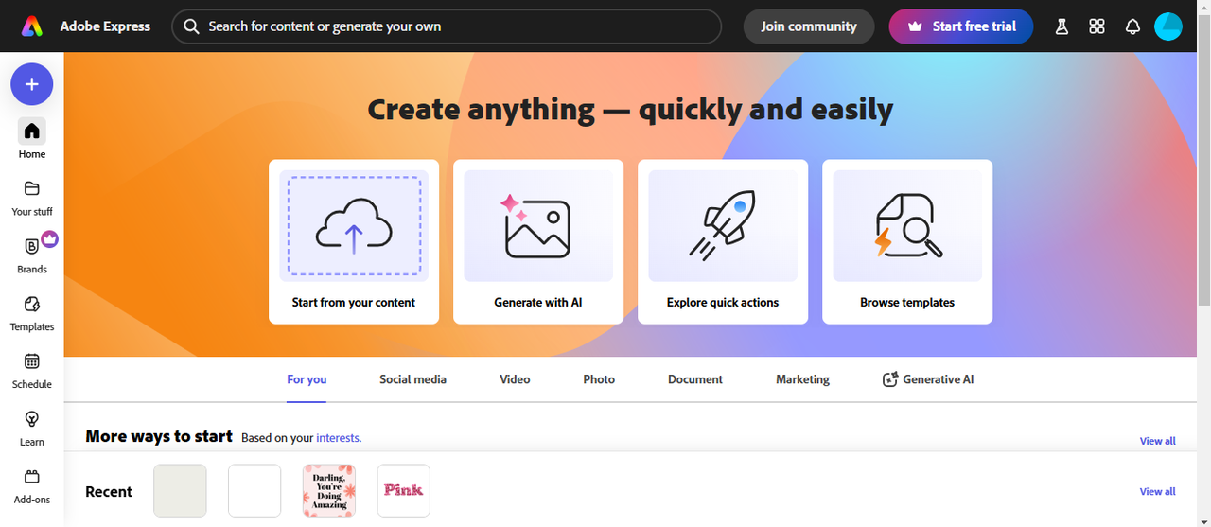Click Start from your content label

(x=354, y=303)
